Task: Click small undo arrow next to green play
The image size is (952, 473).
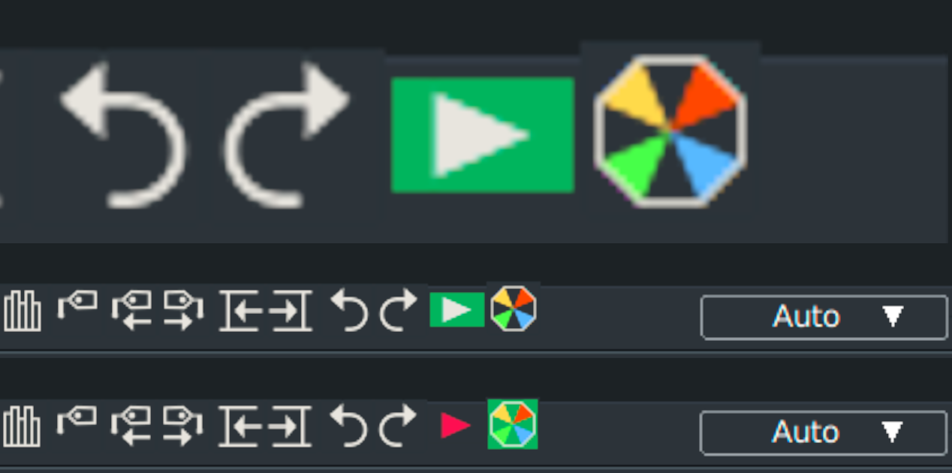Action: tap(350, 310)
